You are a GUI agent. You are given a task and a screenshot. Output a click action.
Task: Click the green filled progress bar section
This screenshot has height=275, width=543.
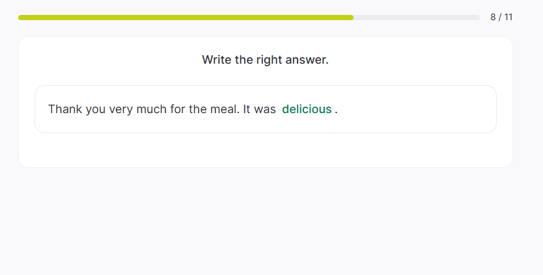(x=186, y=18)
